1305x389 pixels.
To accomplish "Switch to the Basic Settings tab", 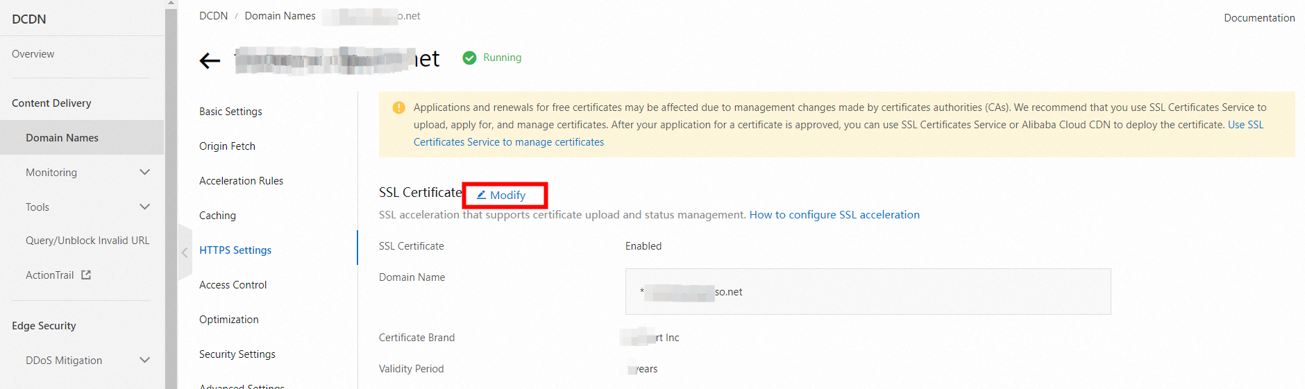I will [230, 112].
